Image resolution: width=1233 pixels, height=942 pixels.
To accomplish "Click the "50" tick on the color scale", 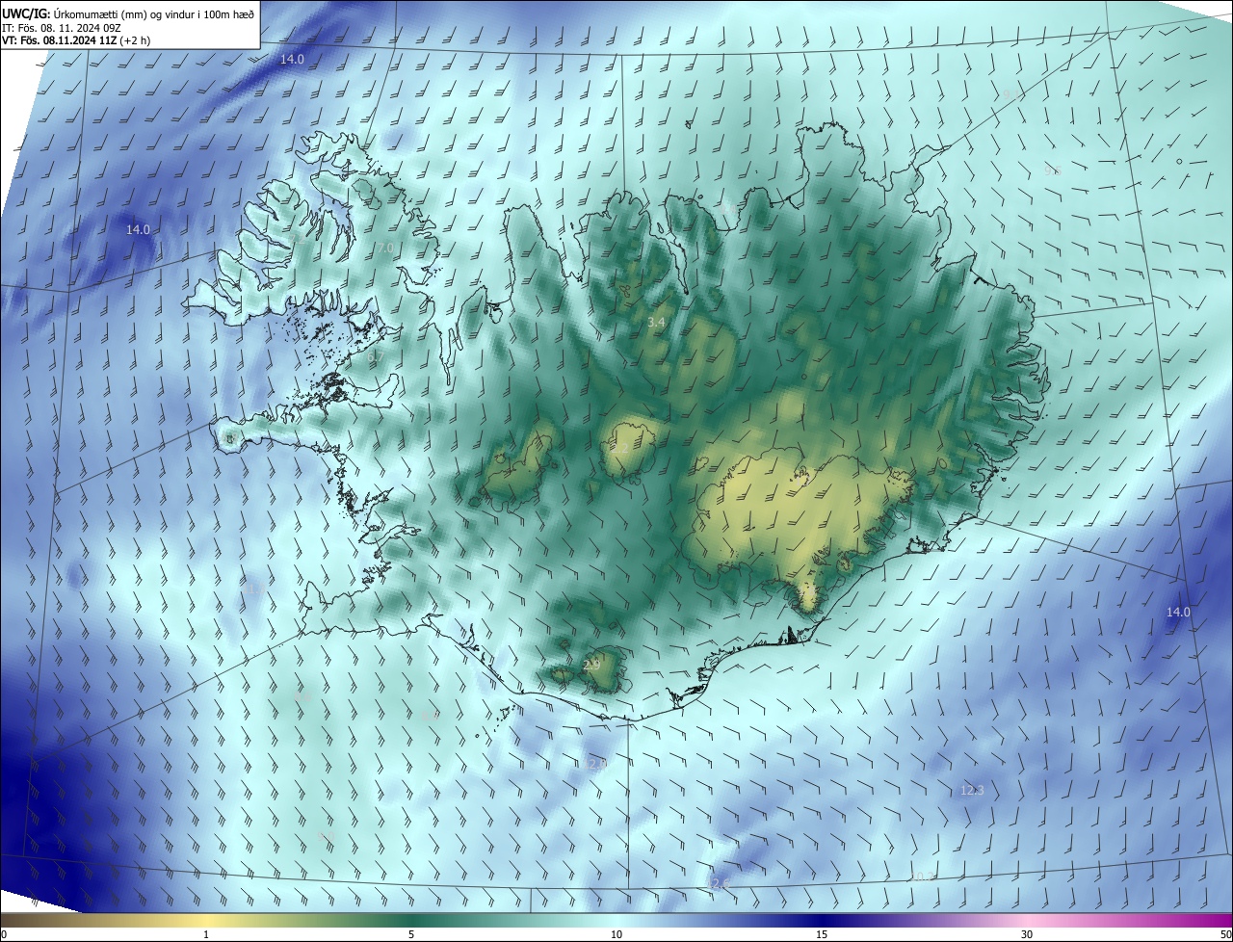I will pyautogui.click(x=1225, y=934).
